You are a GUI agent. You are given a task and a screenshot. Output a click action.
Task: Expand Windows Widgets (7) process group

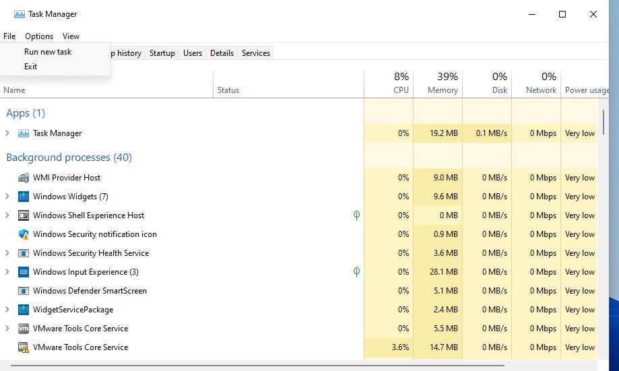tap(7, 197)
